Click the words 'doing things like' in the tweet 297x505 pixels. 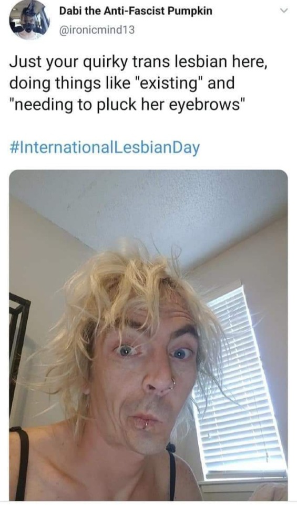coord(70,83)
